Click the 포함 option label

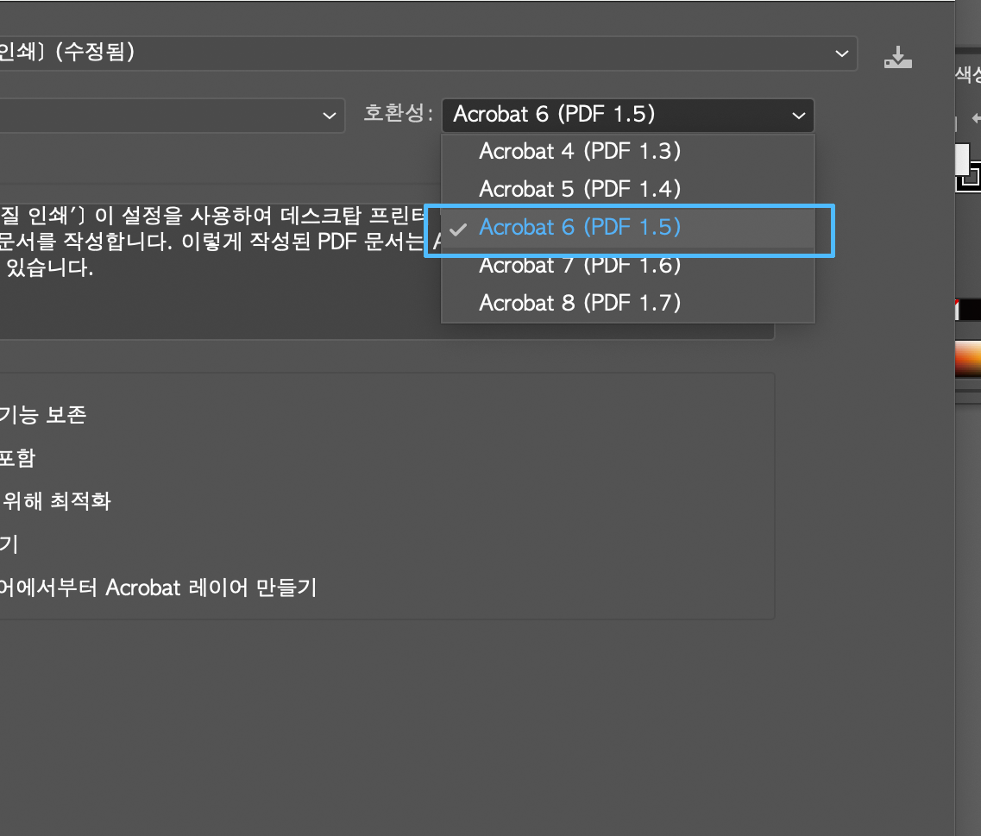tap(17, 458)
